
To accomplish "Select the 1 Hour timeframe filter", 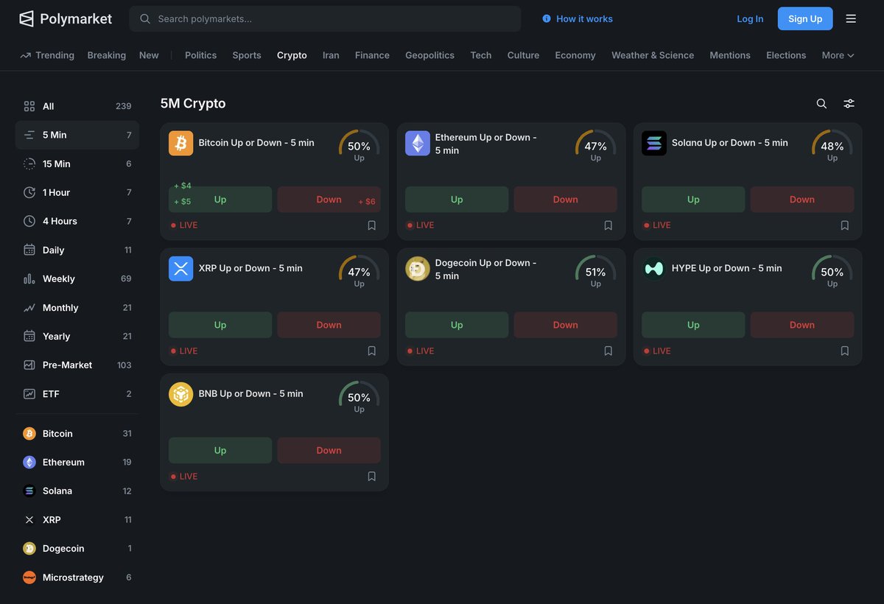I will click(77, 192).
